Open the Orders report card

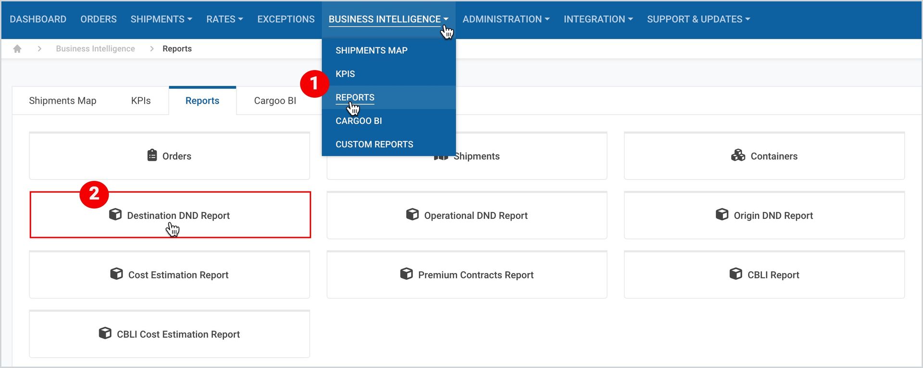click(x=169, y=156)
